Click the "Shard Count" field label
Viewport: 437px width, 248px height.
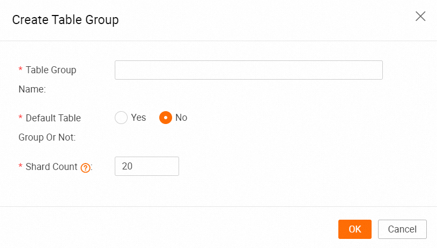51,167
